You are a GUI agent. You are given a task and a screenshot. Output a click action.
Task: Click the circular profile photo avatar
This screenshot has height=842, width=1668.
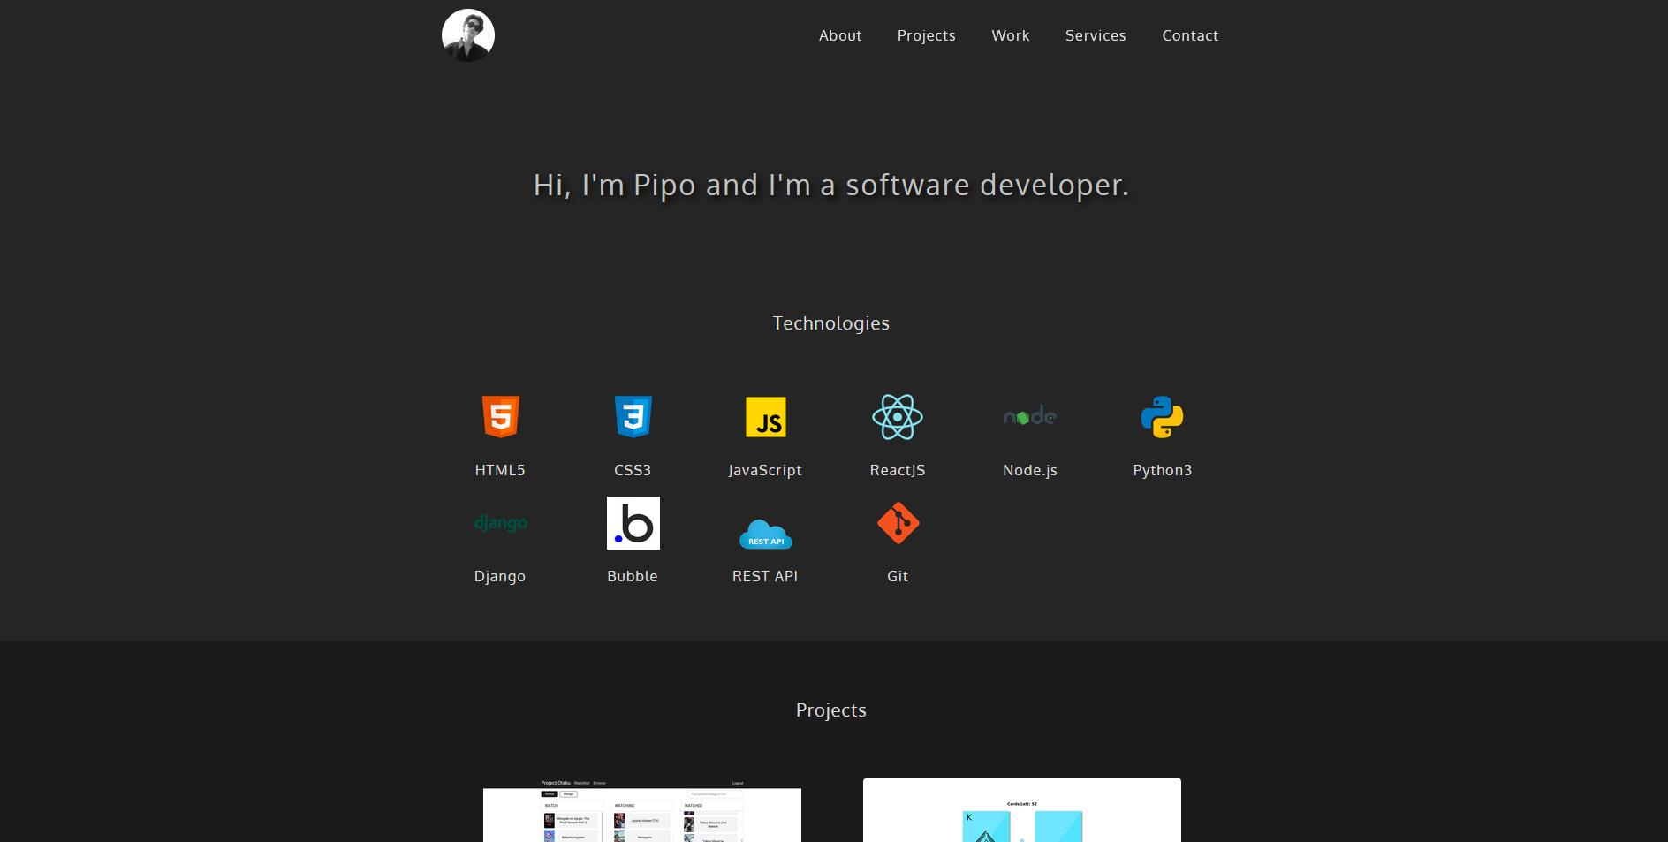tap(468, 35)
